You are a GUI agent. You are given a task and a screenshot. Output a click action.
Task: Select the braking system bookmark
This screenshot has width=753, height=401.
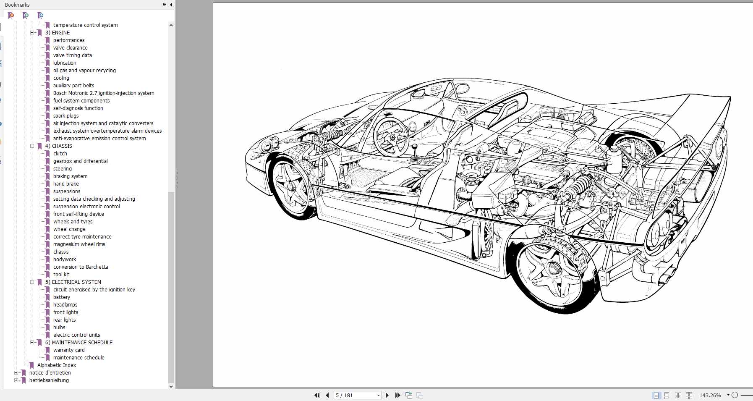[x=70, y=176]
